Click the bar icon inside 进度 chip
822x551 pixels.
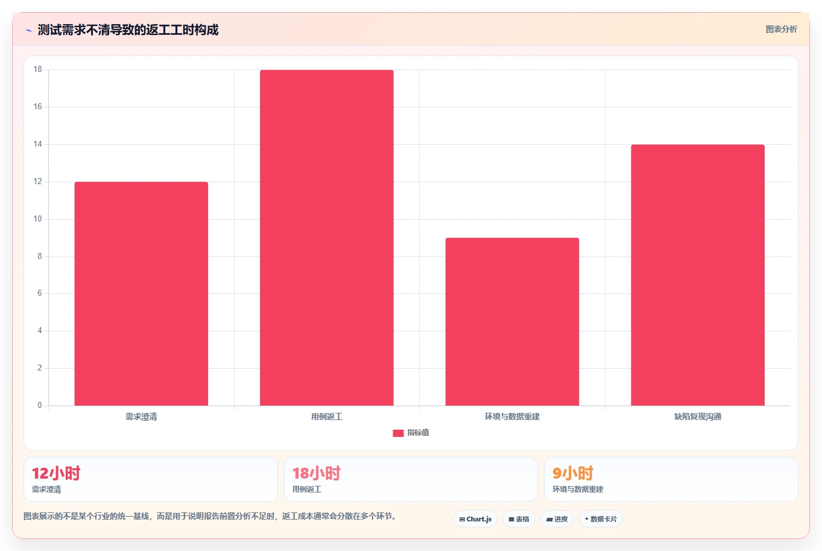(549, 519)
